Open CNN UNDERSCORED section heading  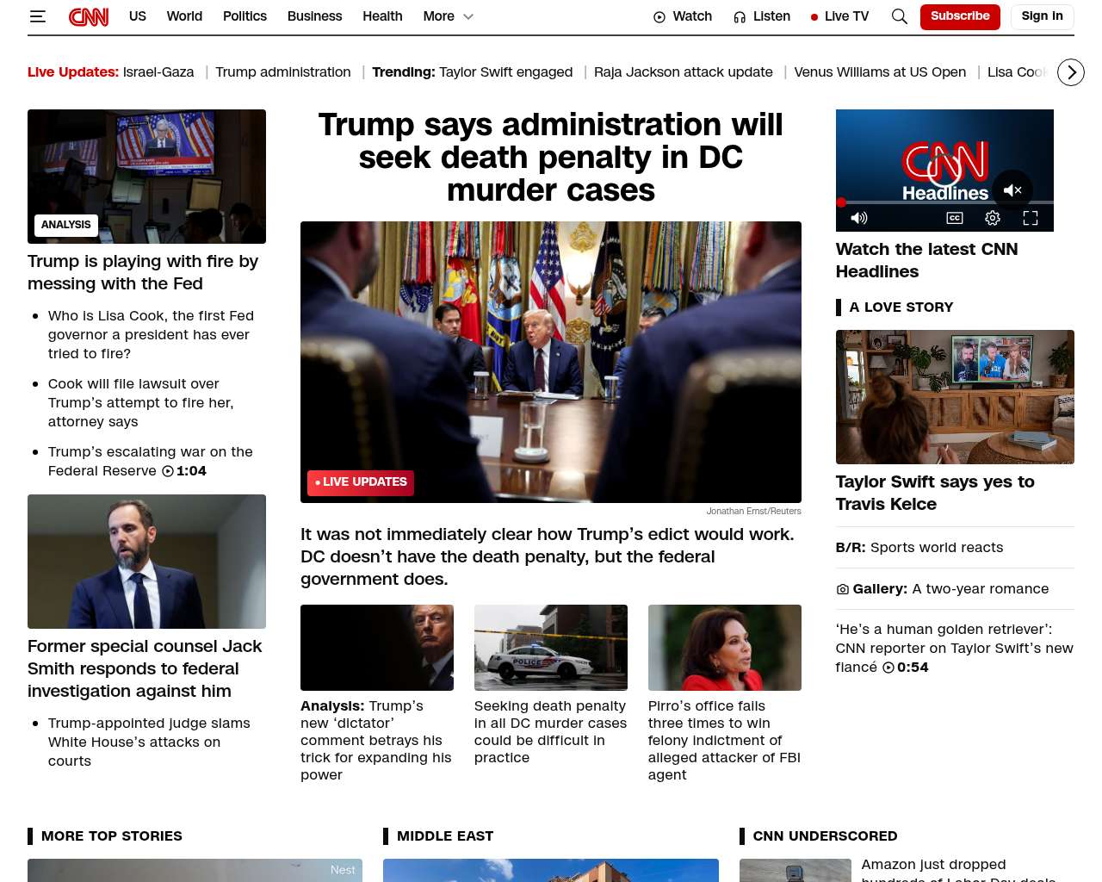(x=825, y=836)
